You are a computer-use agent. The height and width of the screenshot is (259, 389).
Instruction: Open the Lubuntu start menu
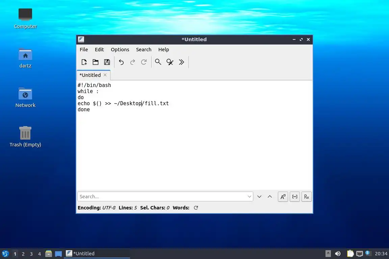click(x=5, y=254)
